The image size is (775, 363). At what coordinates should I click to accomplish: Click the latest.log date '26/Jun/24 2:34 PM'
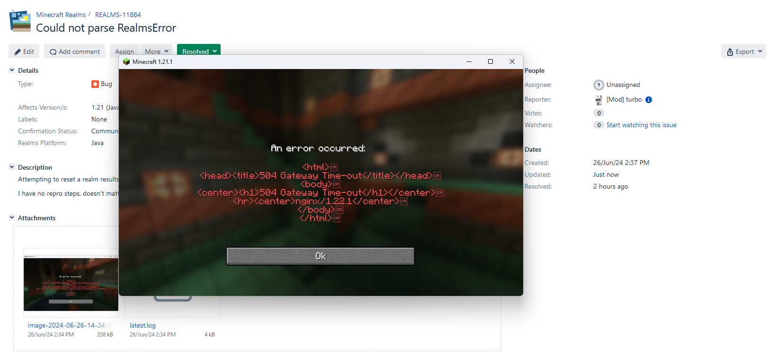(152, 335)
